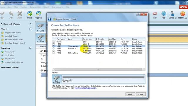This screenshot has height=106, width=188.
Task: Open the Data Recovery menu
Action: click(57, 7)
